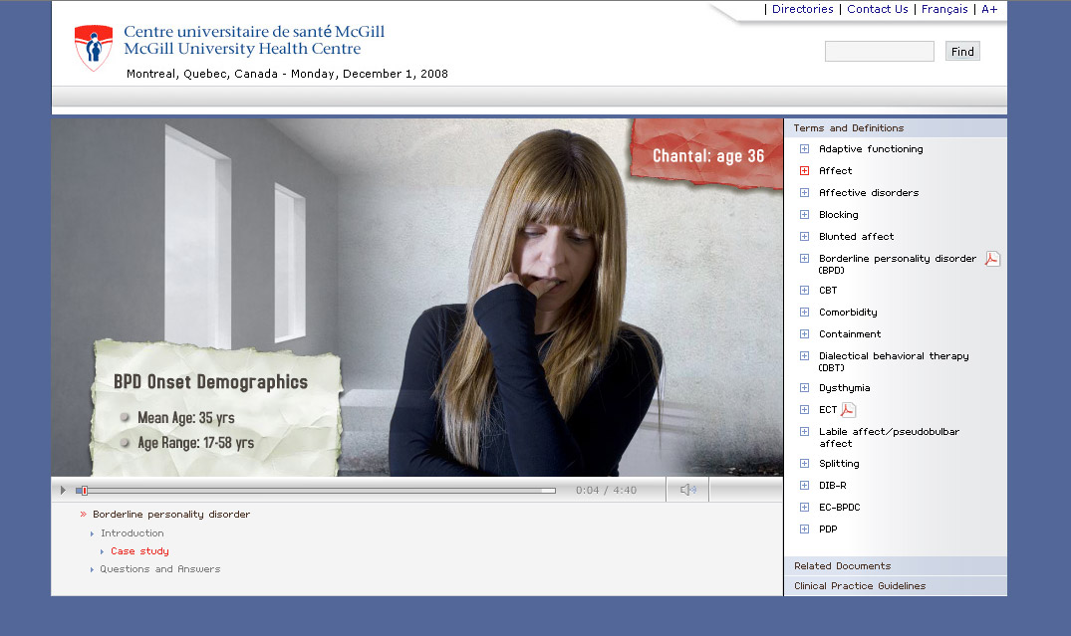Expand the Dialectical behavioral therapy (DBT) term
The width and height of the screenshot is (1071, 636).
point(805,355)
